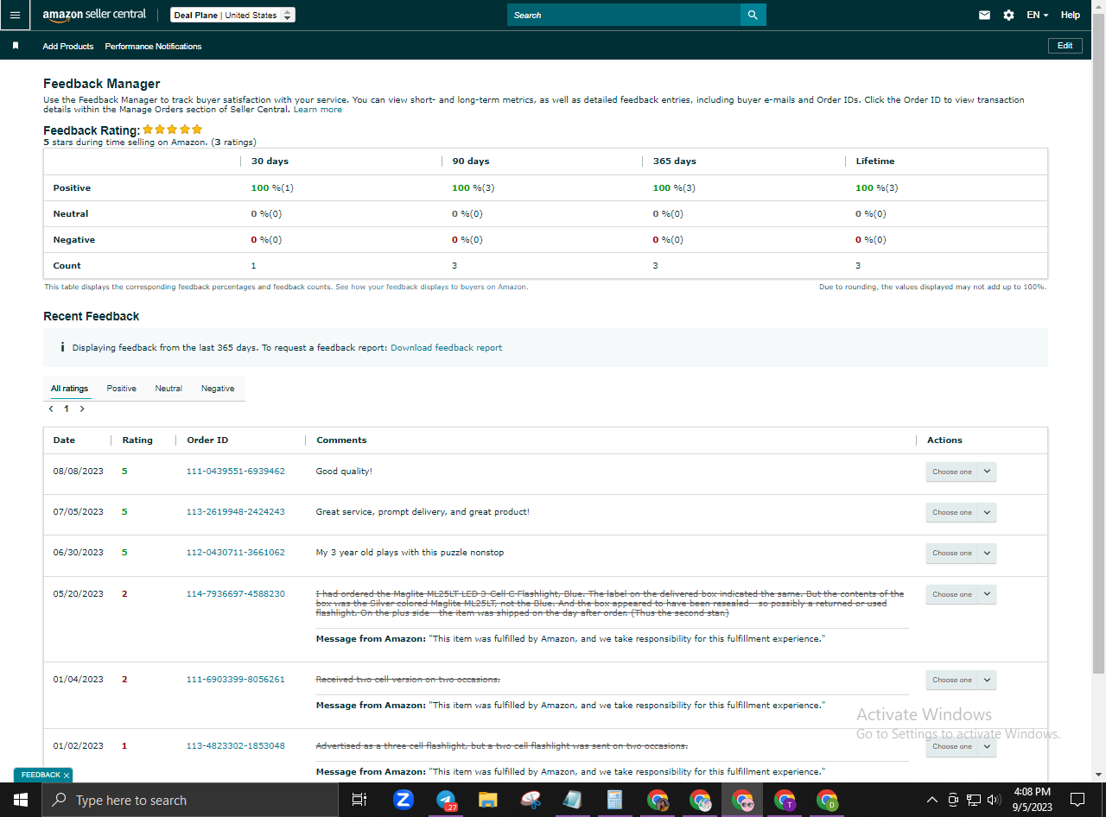The height and width of the screenshot is (817, 1106).
Task: Switch to the Negative feedback tab
Action: pyautogui.click(x=218, y=389)
